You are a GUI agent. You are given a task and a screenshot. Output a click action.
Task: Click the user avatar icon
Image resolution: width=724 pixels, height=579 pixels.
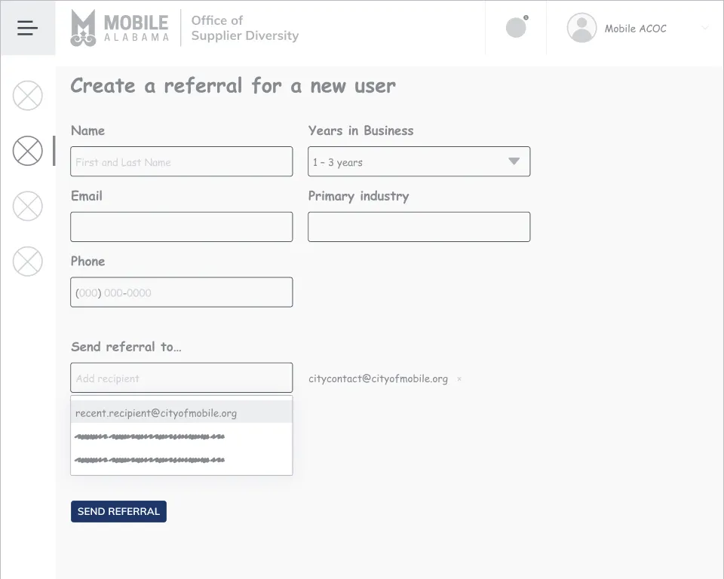click(581, 28)
